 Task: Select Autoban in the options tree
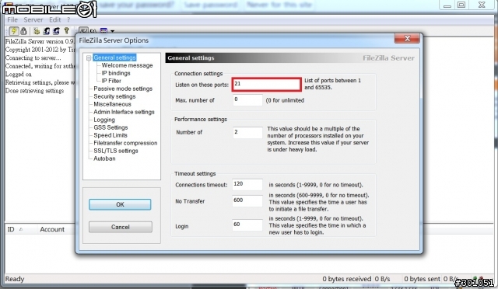(104, 158)
